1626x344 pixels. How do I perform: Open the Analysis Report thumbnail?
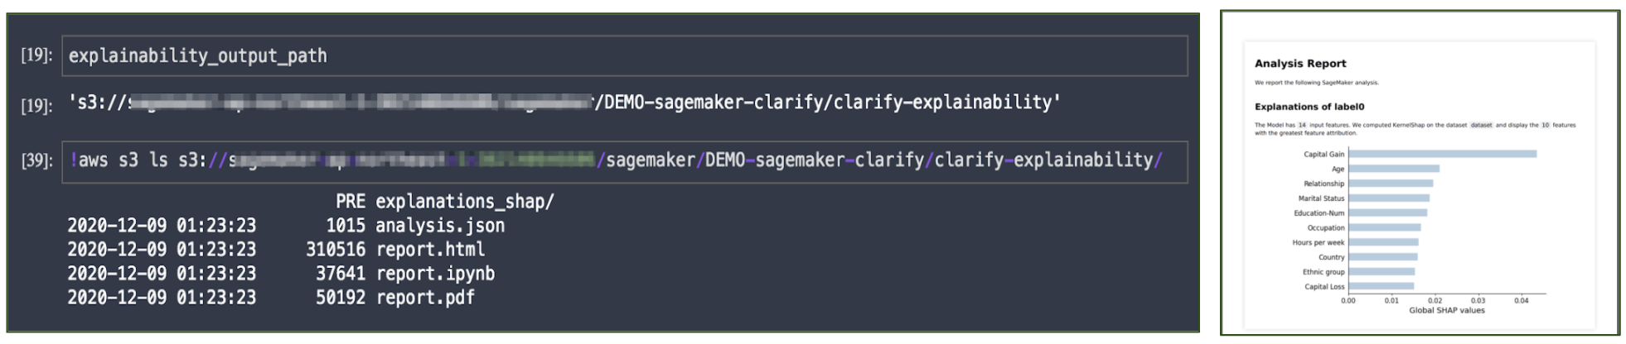pyautogui.click(x=1420, y=173)
